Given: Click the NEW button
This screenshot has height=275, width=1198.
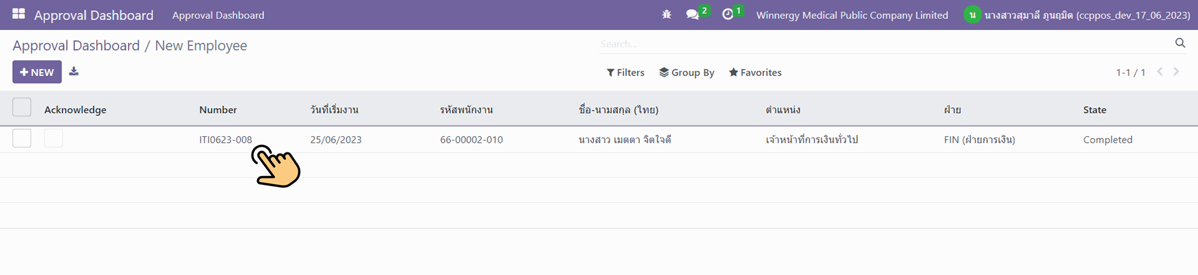Looking at the screenshot, I should [37, 72].
